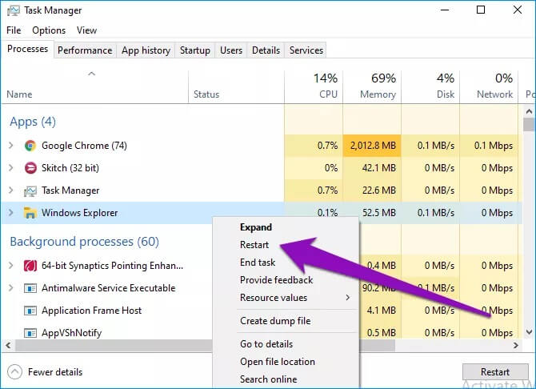Sort by the CPU column header

314,86
